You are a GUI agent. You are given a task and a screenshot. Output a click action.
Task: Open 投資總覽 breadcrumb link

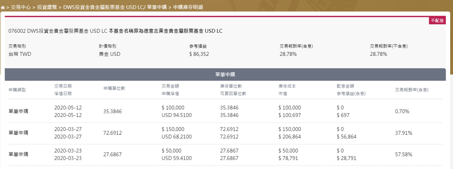pos(47,7)
